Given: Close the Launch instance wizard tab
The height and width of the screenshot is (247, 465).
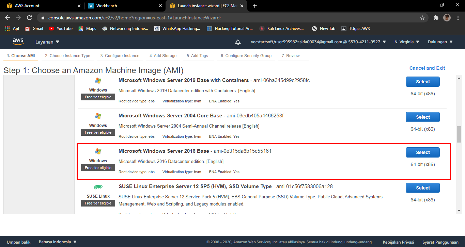Looking at the screenshot, I should [x=242, y=6].
